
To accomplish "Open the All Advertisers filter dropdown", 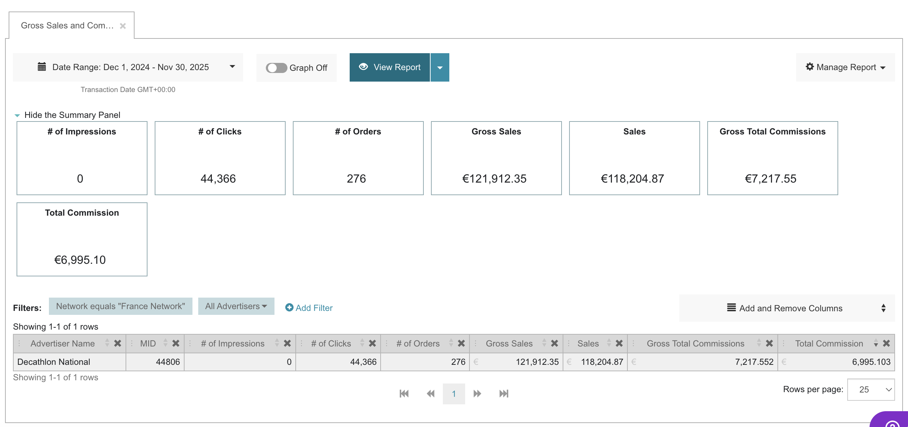I will (x=236, y=306).
